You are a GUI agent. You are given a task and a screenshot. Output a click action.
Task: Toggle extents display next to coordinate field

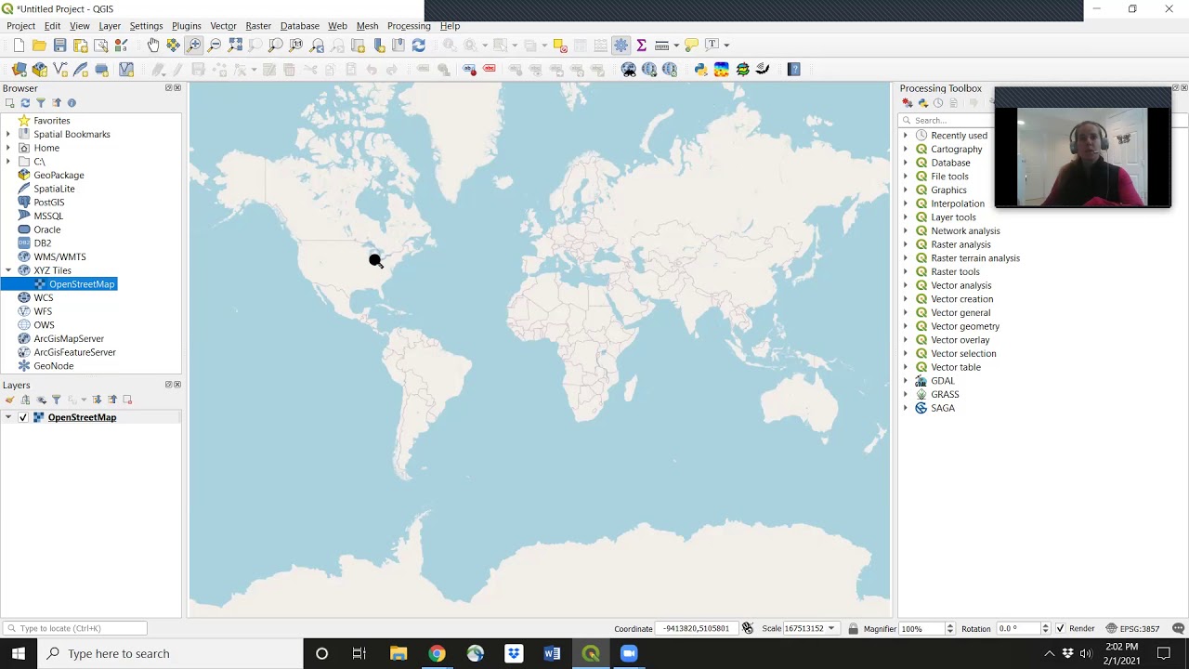748,629
